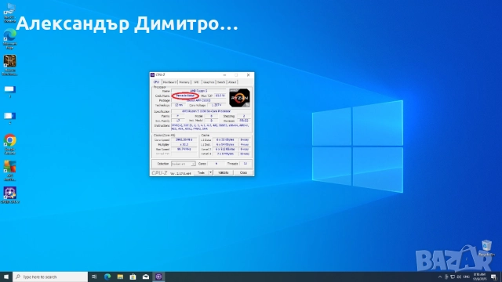Close CPU-Z with the X button
Viewport: 502px width, 282px height.
point(248,75)
